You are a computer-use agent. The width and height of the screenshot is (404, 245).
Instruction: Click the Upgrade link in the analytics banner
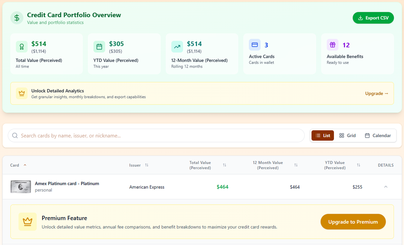coord(376,93)
